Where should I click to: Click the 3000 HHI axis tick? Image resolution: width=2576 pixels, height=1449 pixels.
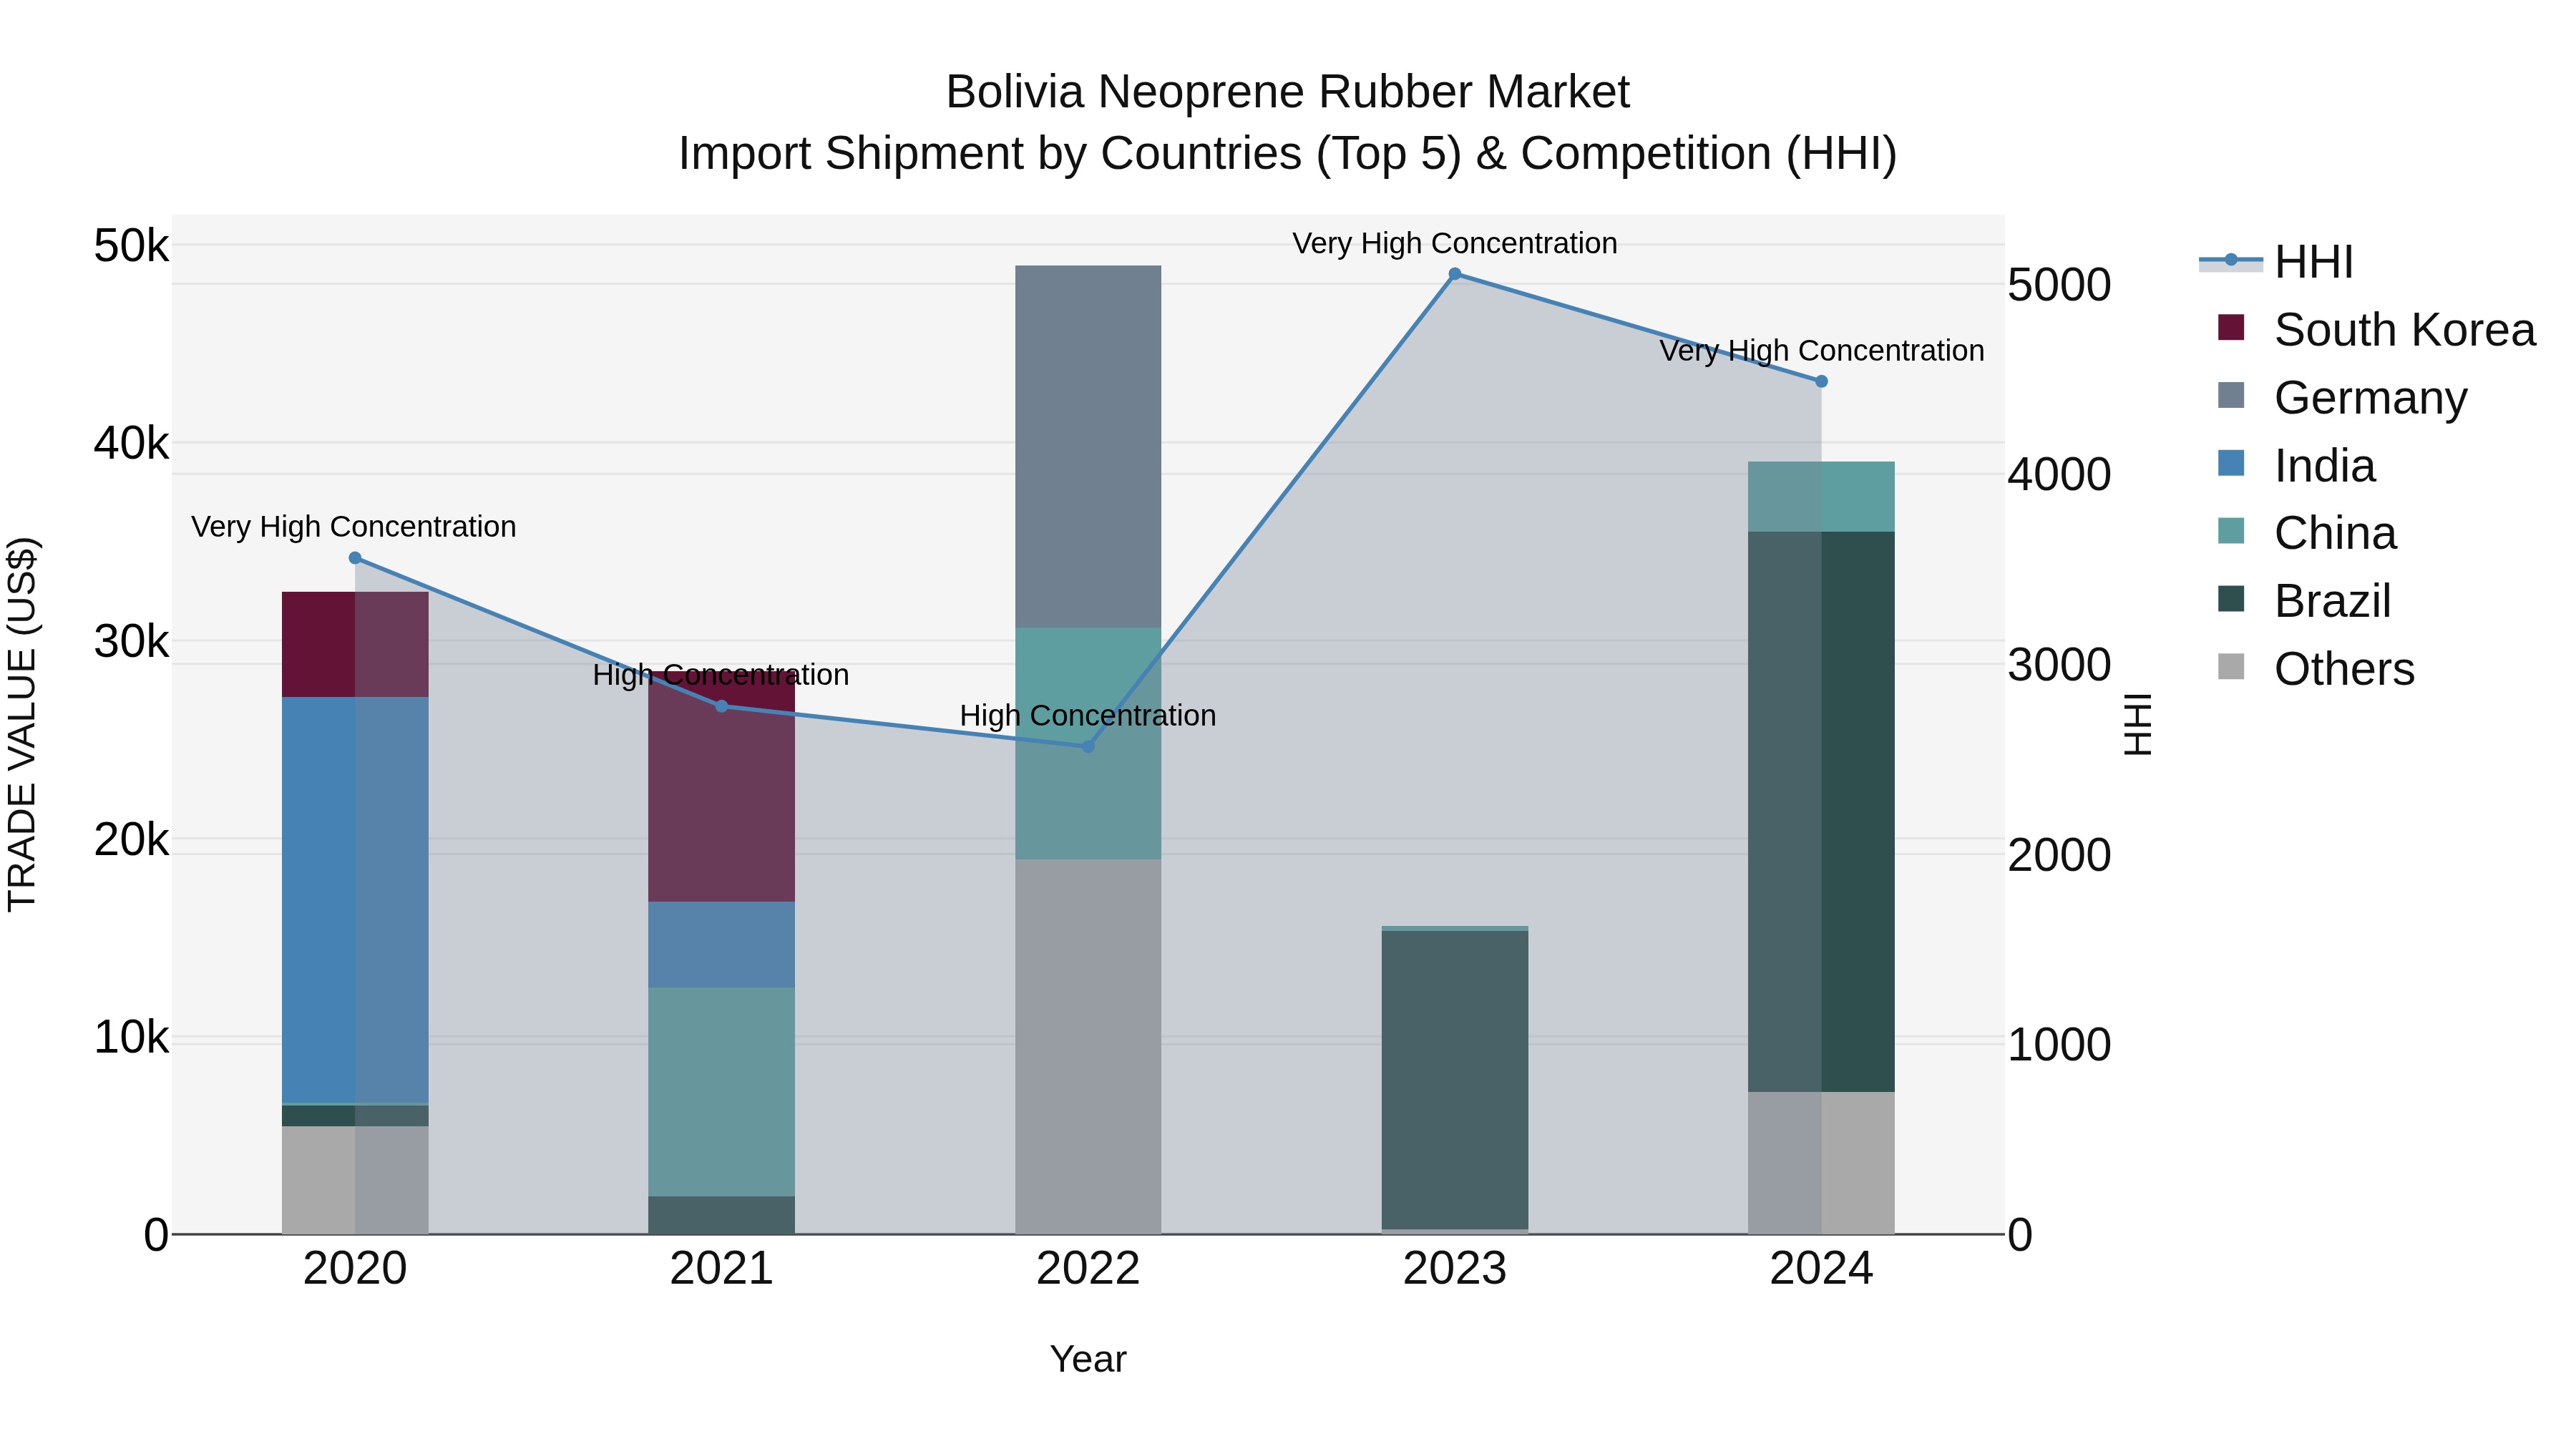2059,665
